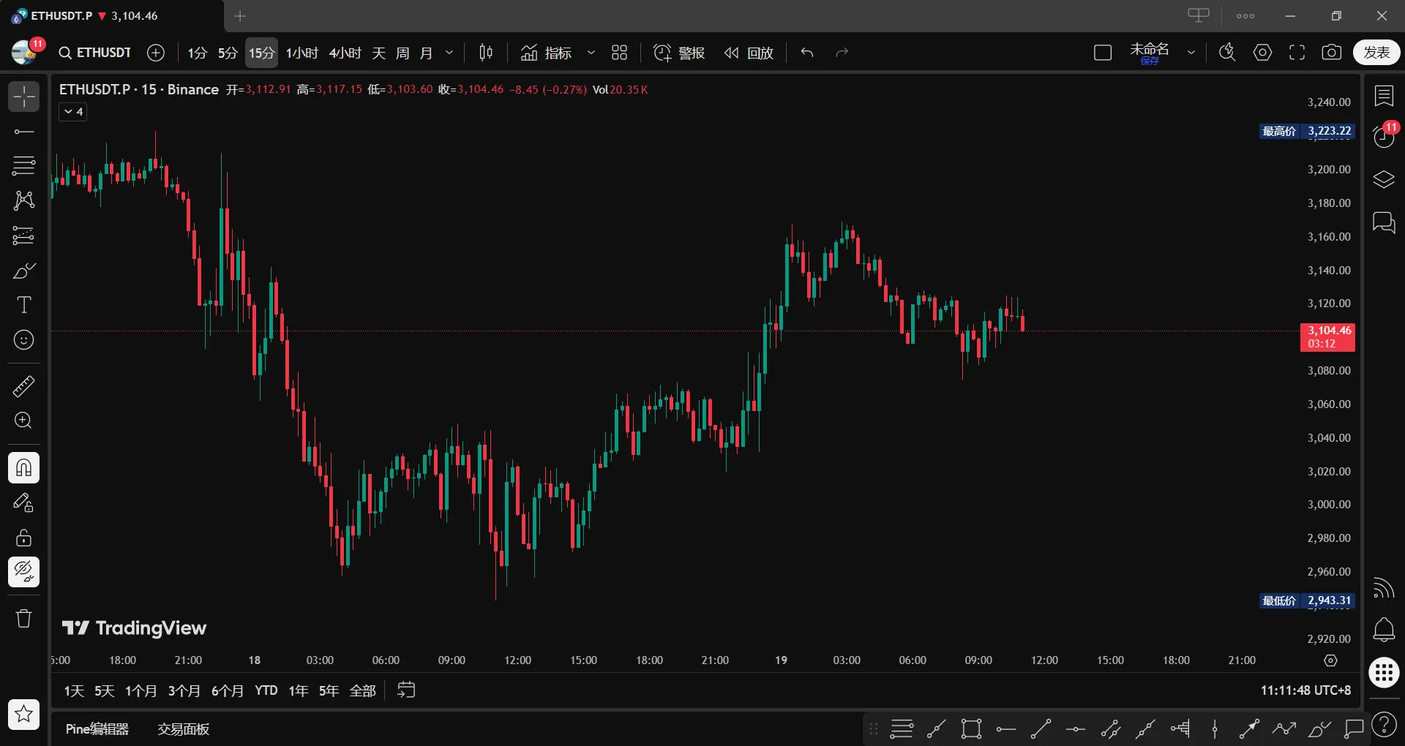Open the 交易面板 trading panel tab
Viewport: 1405px width, 746px height.
click(184, 729)
